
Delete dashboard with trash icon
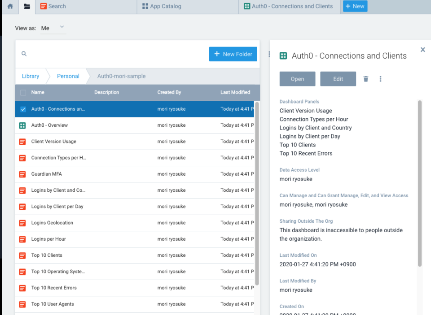pos(366,79)
